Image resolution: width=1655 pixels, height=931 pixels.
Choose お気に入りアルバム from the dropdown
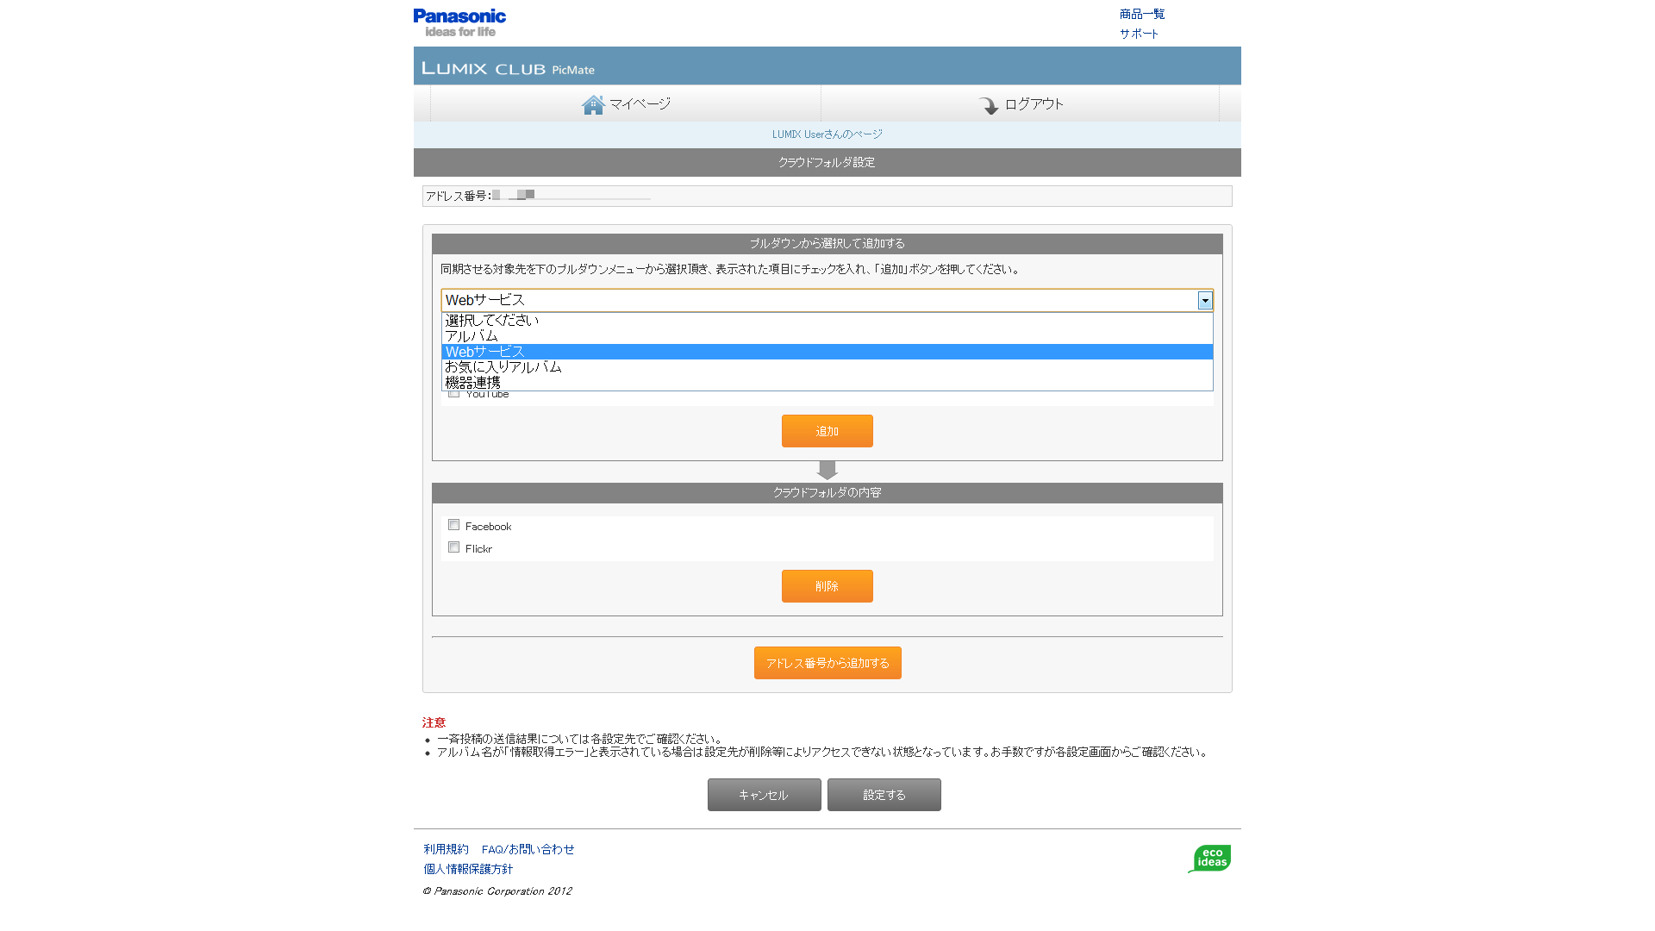503,366
